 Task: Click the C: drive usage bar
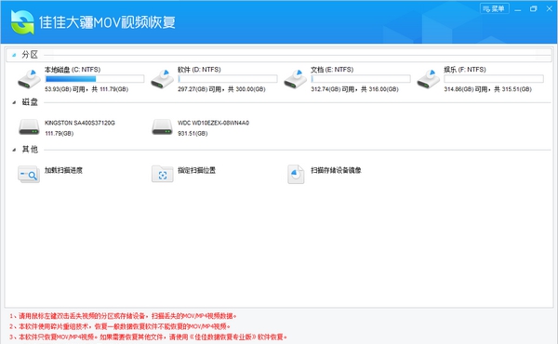[94, 79]
